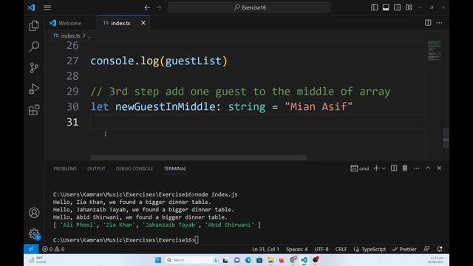Image resolution: width=473 pixels, height=266 pixels.
Task: Split the editor to the right
Action: (x=428, y=23)
